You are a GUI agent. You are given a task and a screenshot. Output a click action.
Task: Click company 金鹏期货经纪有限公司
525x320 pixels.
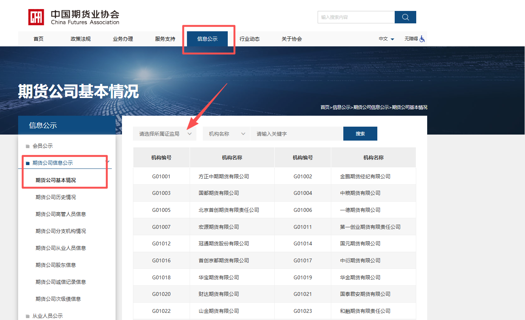click(x=365, y=176)
